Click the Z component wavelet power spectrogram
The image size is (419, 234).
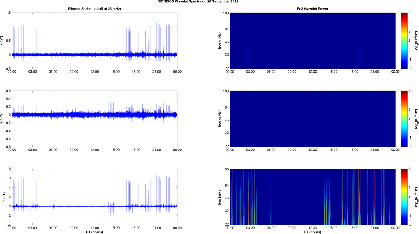click(312, 197)
